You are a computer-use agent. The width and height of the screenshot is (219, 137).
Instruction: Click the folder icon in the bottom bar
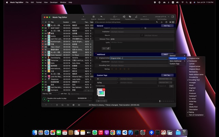[x=68, y=105]
